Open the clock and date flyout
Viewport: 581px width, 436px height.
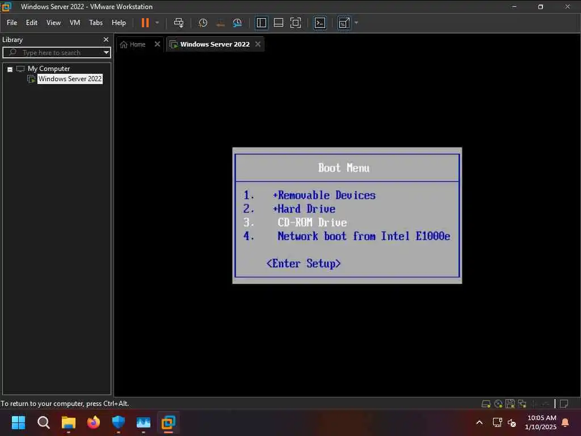click(541, 422)
